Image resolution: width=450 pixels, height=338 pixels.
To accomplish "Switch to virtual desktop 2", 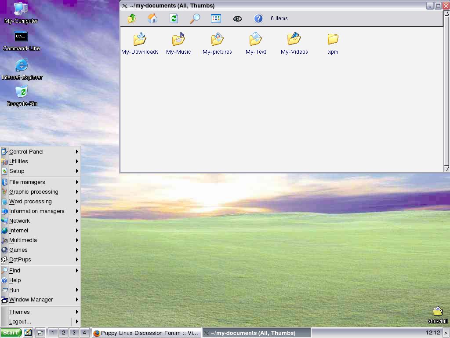I will coord(63,333).
